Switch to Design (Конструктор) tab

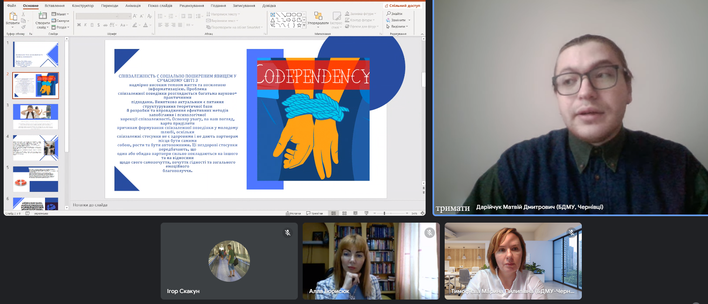83,6
